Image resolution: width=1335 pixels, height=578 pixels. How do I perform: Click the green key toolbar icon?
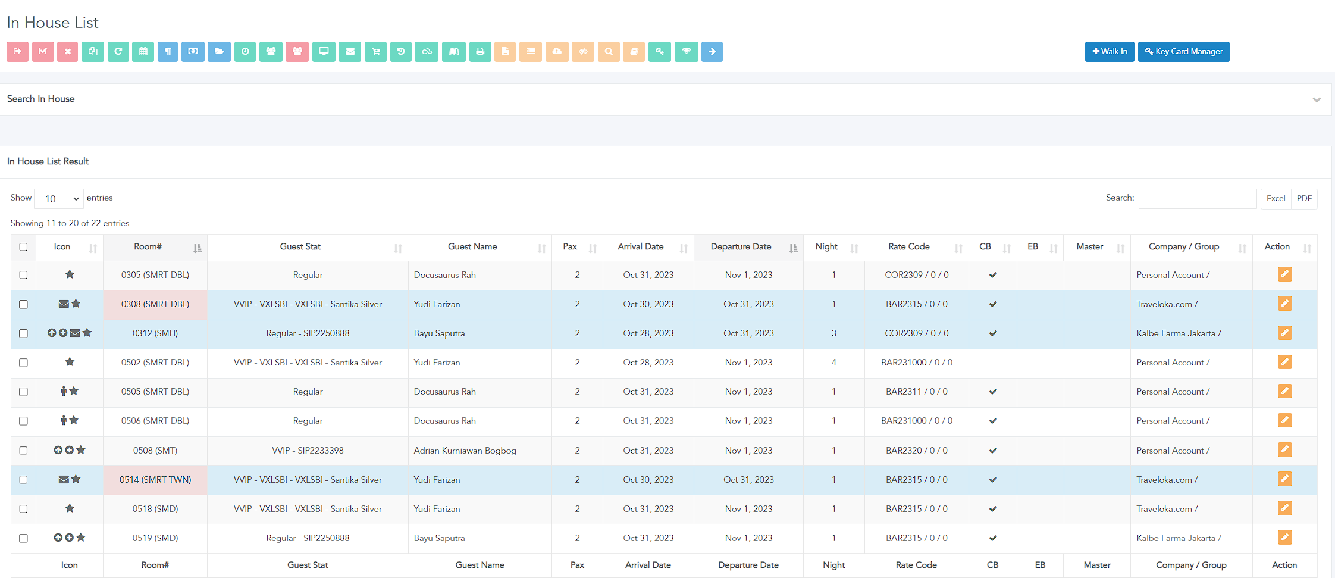coord(660,52)
